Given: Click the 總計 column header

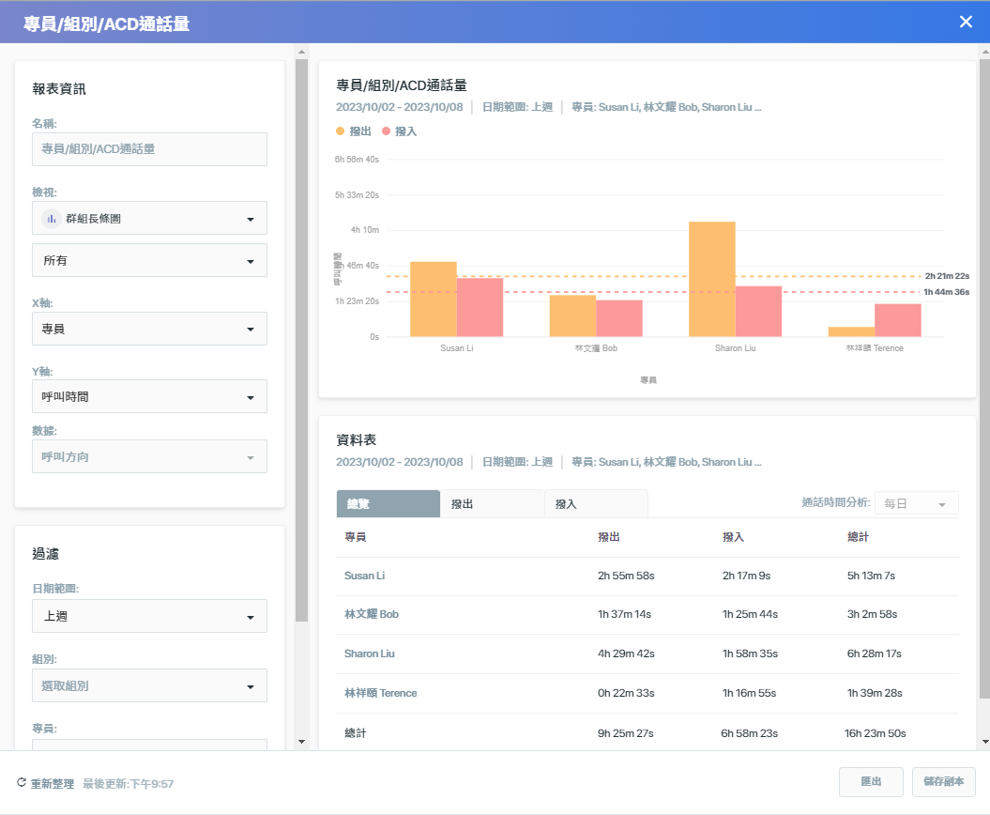Looking at the screenshot, I should [858, 537].
